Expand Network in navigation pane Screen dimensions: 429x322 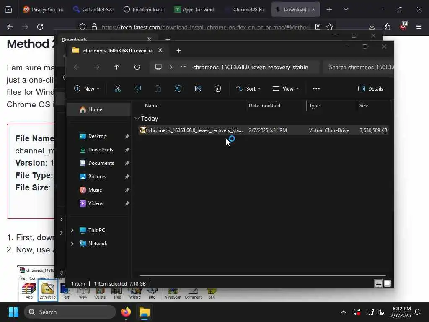pos(72,244)
